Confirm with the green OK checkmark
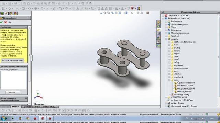Screen dimensions: 220x123 tap(1, 22)
